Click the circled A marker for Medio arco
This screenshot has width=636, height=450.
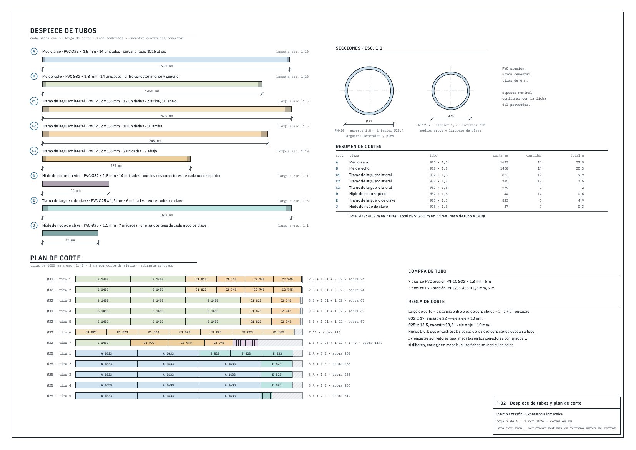[x=34, y=52]
